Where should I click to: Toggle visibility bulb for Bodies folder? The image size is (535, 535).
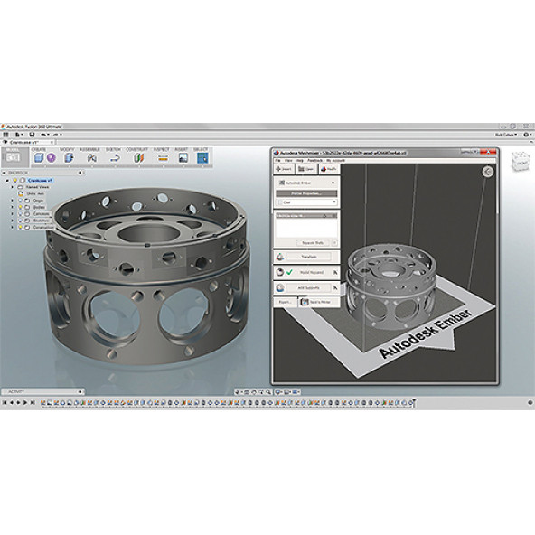point(20,207)
